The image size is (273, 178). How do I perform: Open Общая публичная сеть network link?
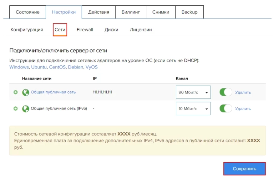[53, 92]
